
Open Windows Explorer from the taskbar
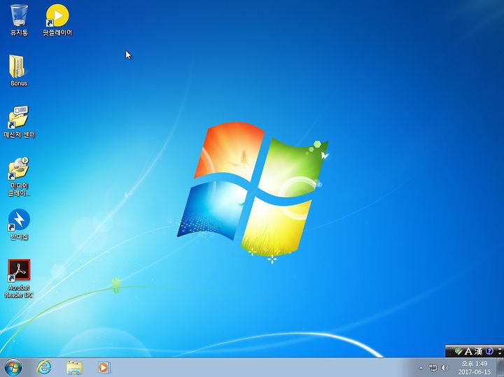[74, 367]
